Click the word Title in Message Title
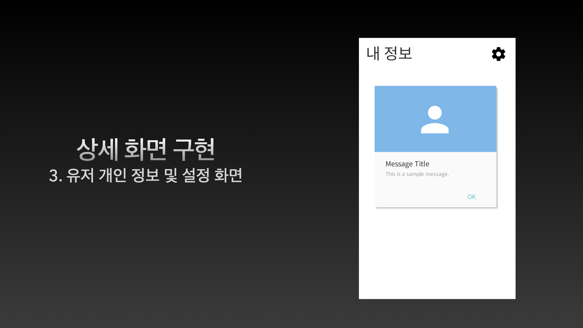This screenshot has height=328, width=583. [x=422, y=164]
